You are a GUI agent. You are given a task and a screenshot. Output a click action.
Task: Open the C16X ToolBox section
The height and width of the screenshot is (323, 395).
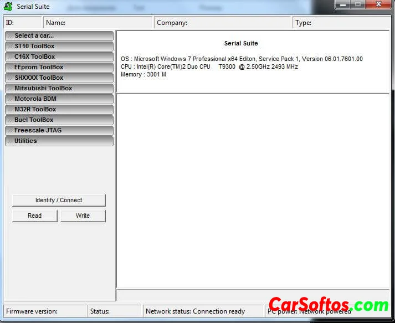59,57
